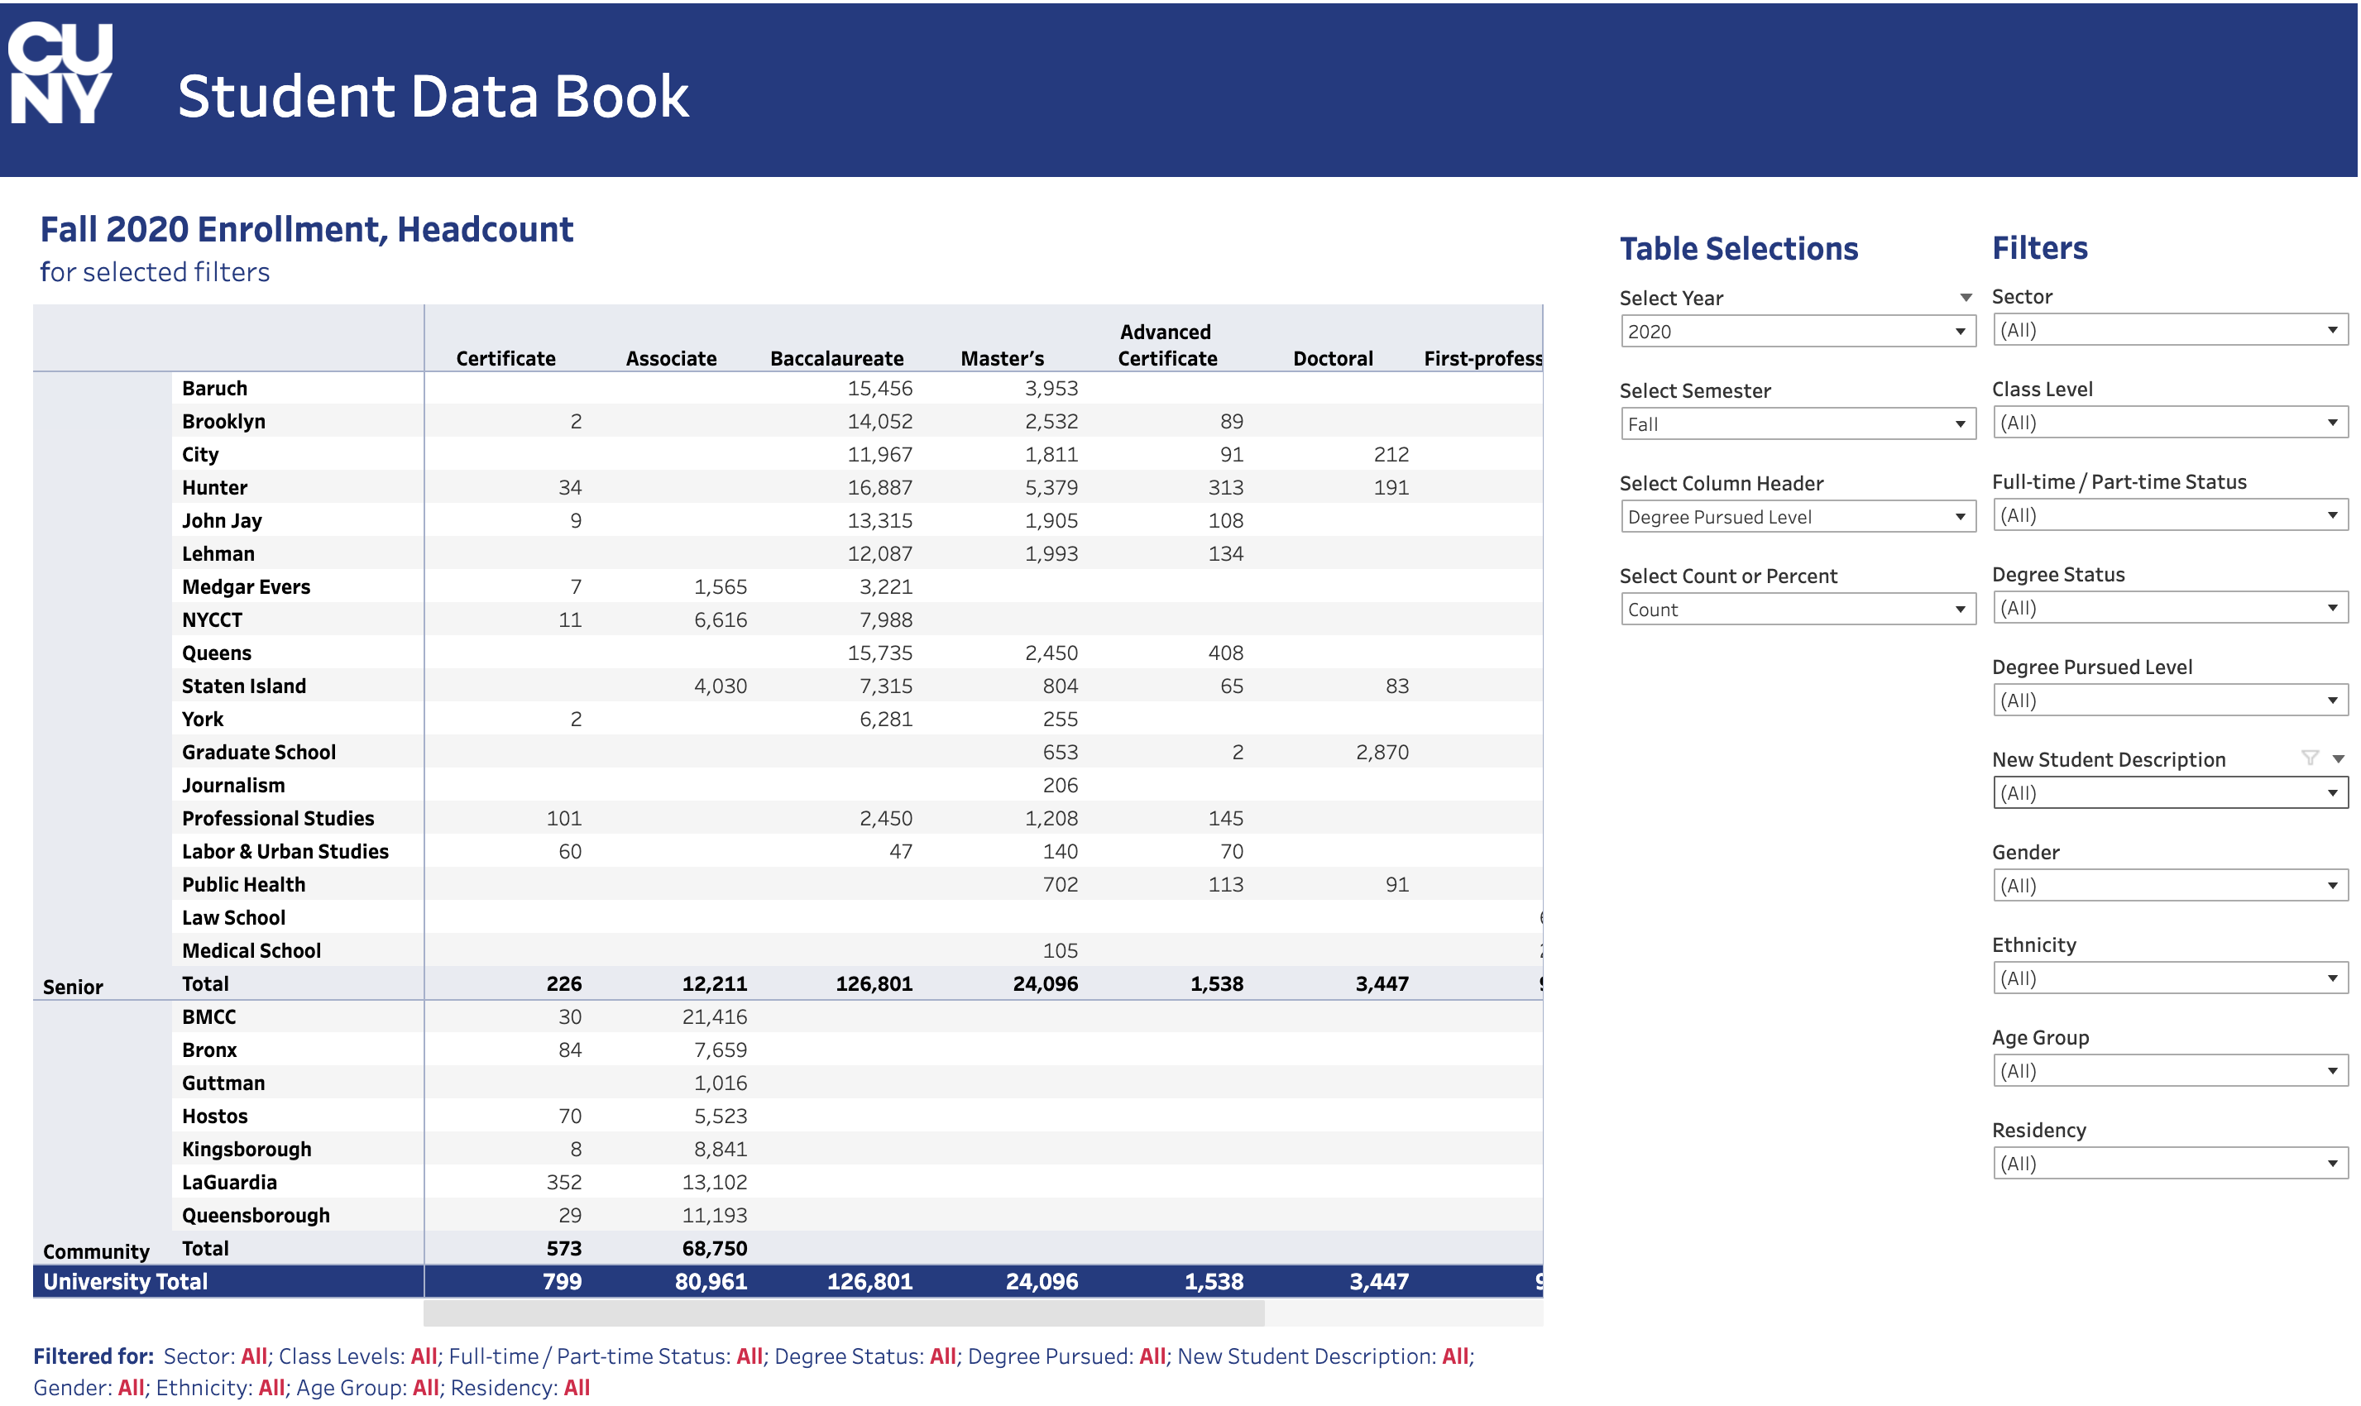
Task: Select the First-professional column header
Action: 1482,358
